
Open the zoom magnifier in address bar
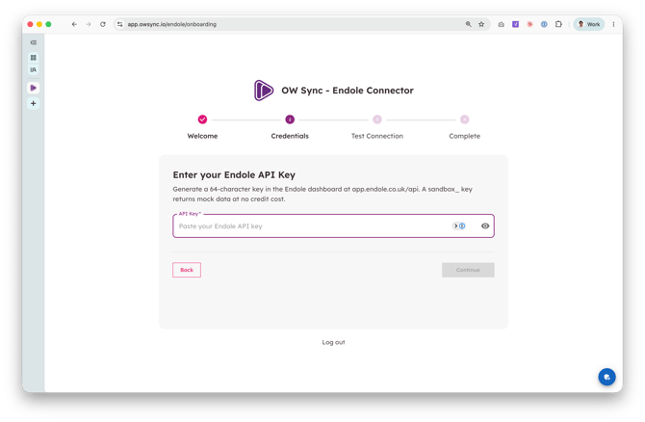(468, 24)
